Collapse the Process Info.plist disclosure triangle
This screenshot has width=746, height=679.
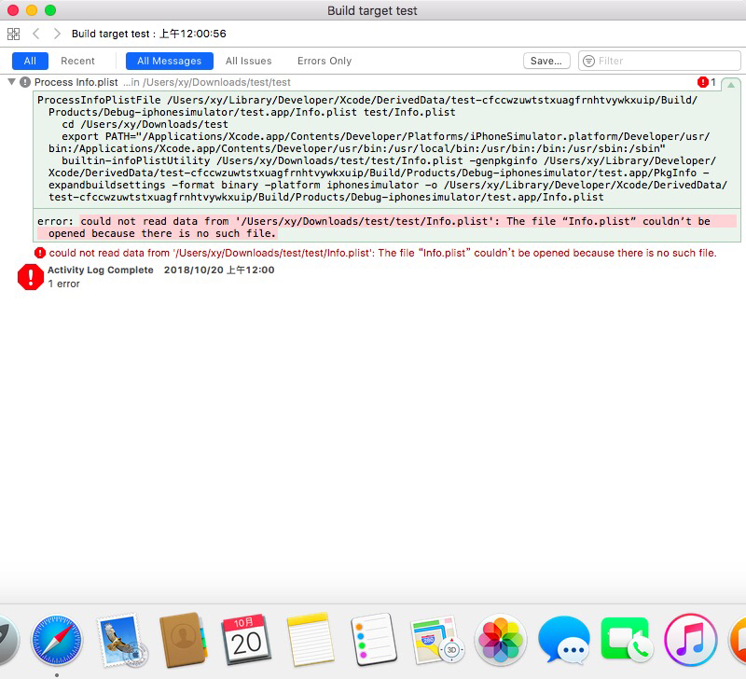pyautogui.click(x=12, y=82)
